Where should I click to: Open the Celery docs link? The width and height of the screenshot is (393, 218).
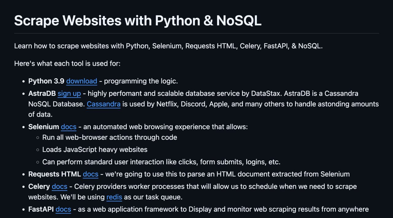point(59,186)
